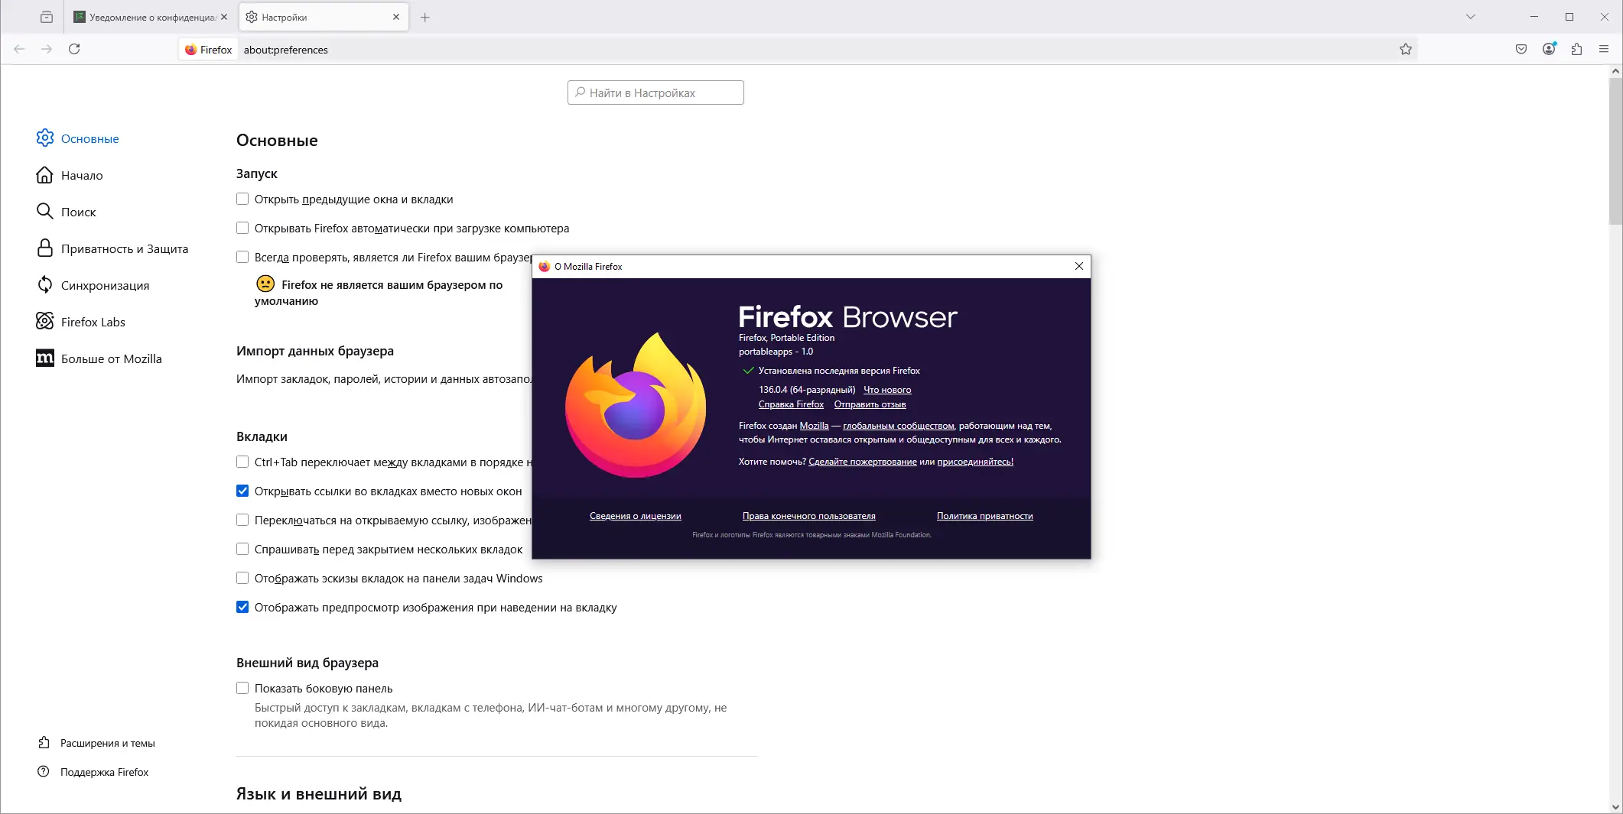Click the Отправить отзыв link
This screenshot has height=814, width=1623.
[x=870, y=404]
